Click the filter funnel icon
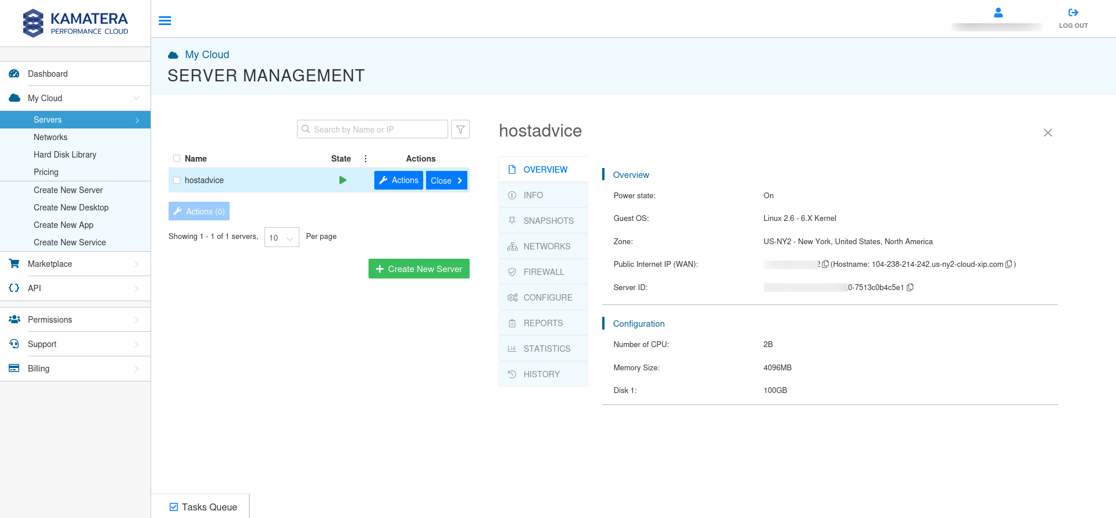This screenshot has height=518, width=1116. tap(460, 129)
